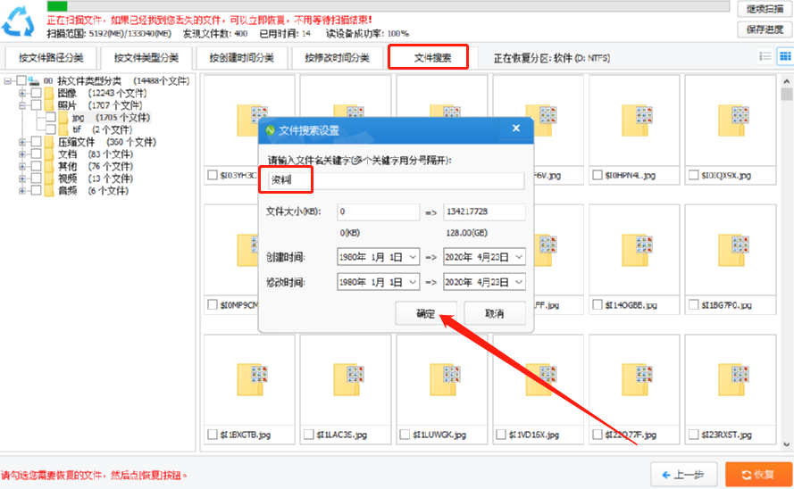This screenshot has height=489, width=794.
Task: Expand the 视频 tree node
Action: (22, 178)
